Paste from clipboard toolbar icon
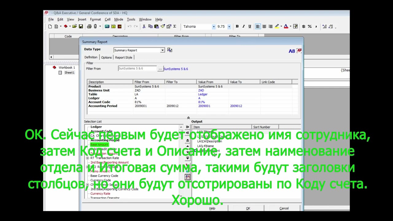Viewport: 393px width, 221px height. tap(157, 26)
